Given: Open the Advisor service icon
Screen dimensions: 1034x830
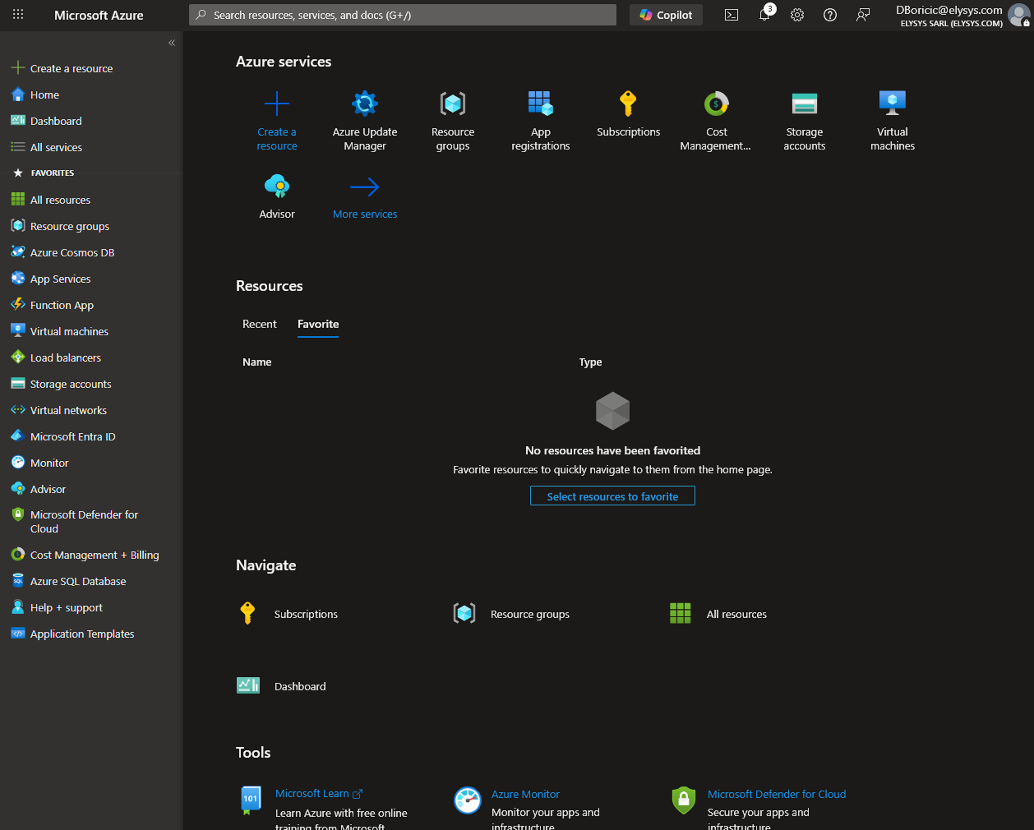Looking at the screenshot, I should 277,187.
